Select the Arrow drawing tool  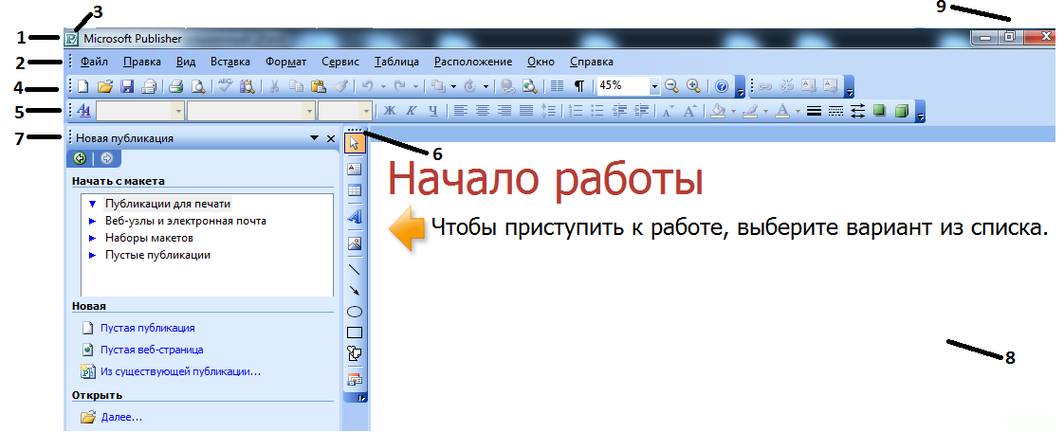pyautogui.click(x=355, y=290)
